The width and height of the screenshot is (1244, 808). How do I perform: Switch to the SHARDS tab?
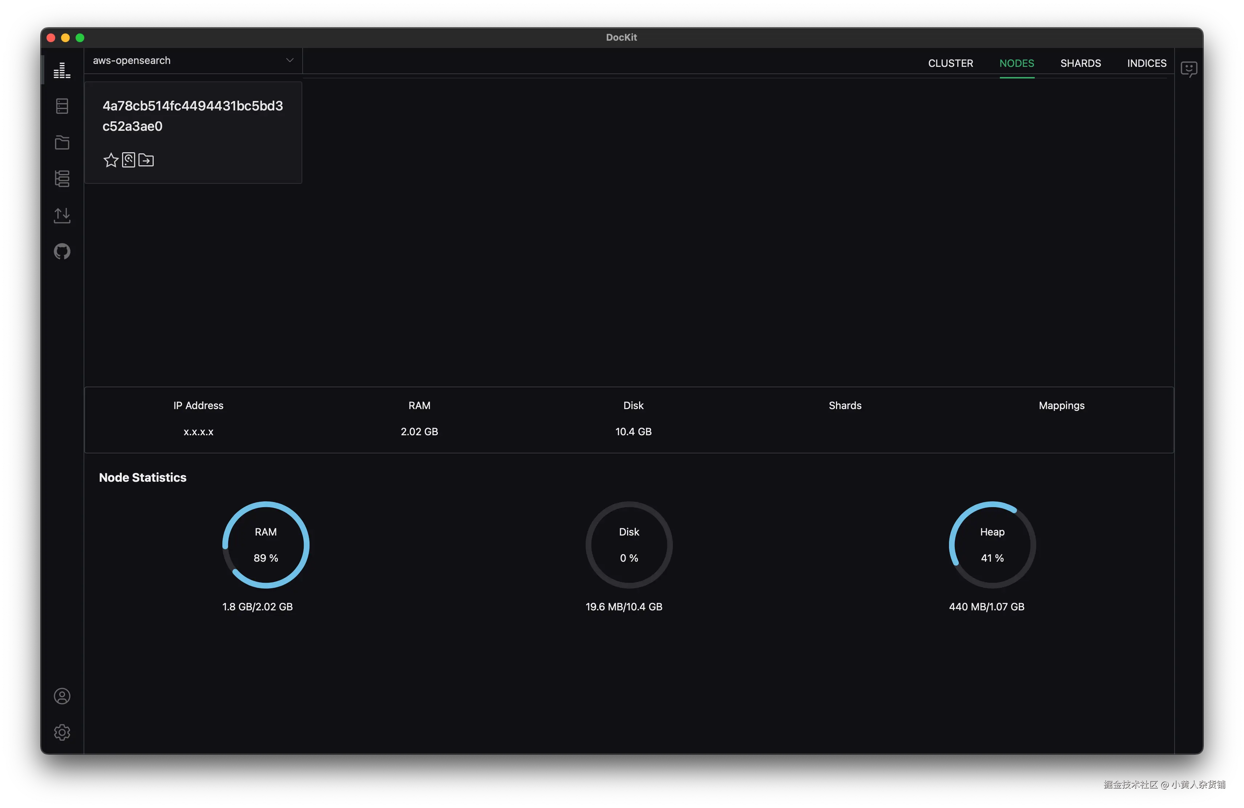coord(1081,63)
